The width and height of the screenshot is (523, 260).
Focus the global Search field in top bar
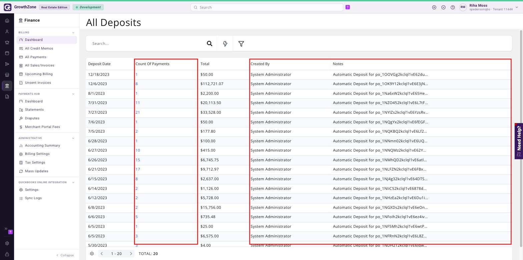pos(267,7)
